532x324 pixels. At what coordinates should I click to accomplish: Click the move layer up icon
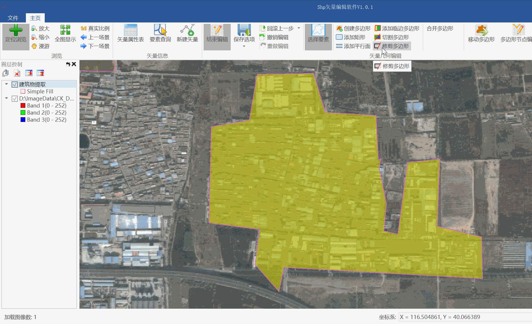pos(40,73)
